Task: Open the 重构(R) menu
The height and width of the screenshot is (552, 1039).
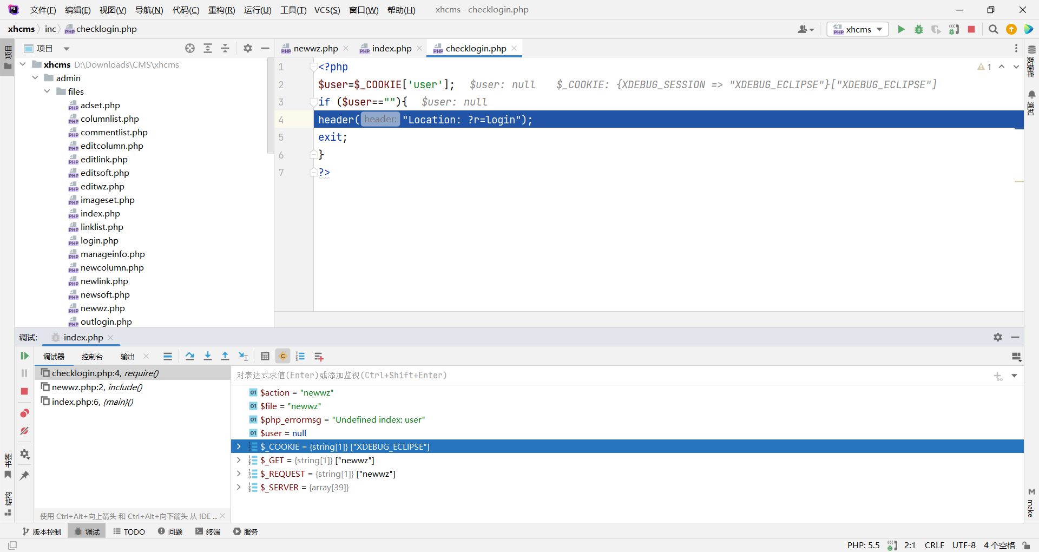Action: coord(221,10)
